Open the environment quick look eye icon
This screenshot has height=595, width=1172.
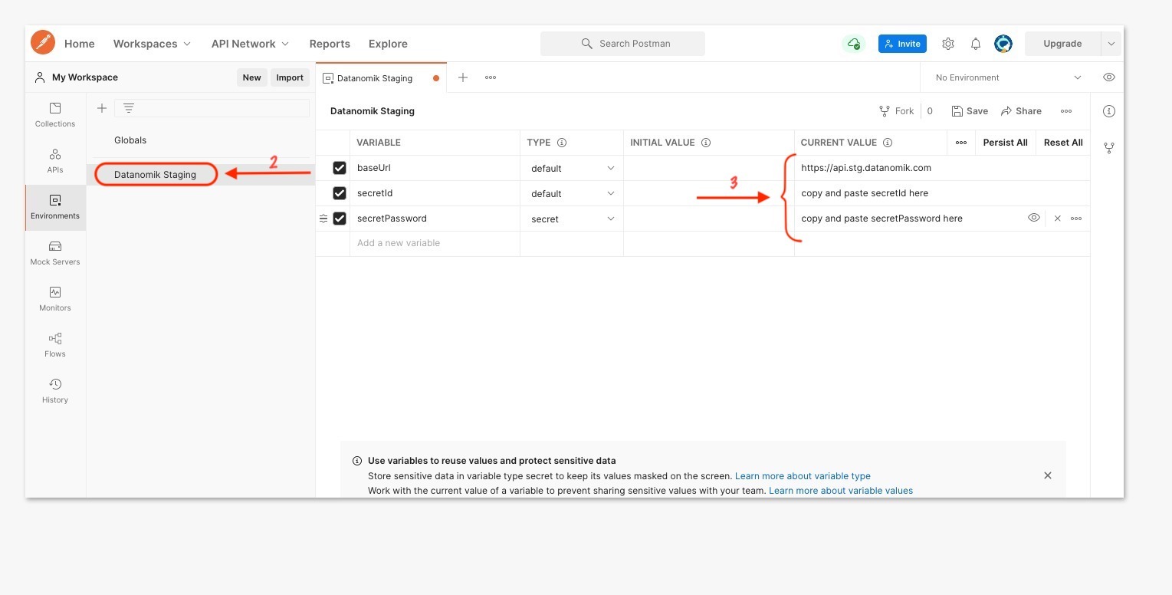(x=1108, y=77)
